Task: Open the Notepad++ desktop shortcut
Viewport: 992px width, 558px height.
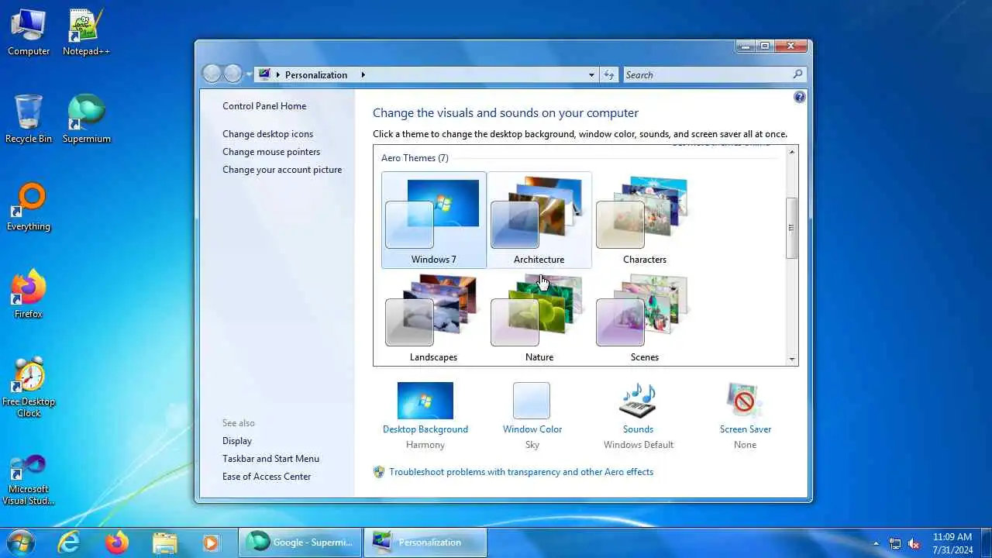Action: point(86,33)
